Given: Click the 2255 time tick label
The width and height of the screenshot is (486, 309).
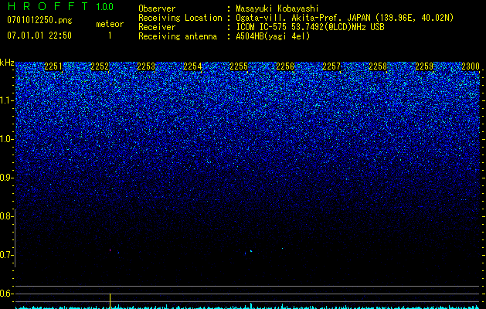Looking at the screenshot, I should coord(239,66).
